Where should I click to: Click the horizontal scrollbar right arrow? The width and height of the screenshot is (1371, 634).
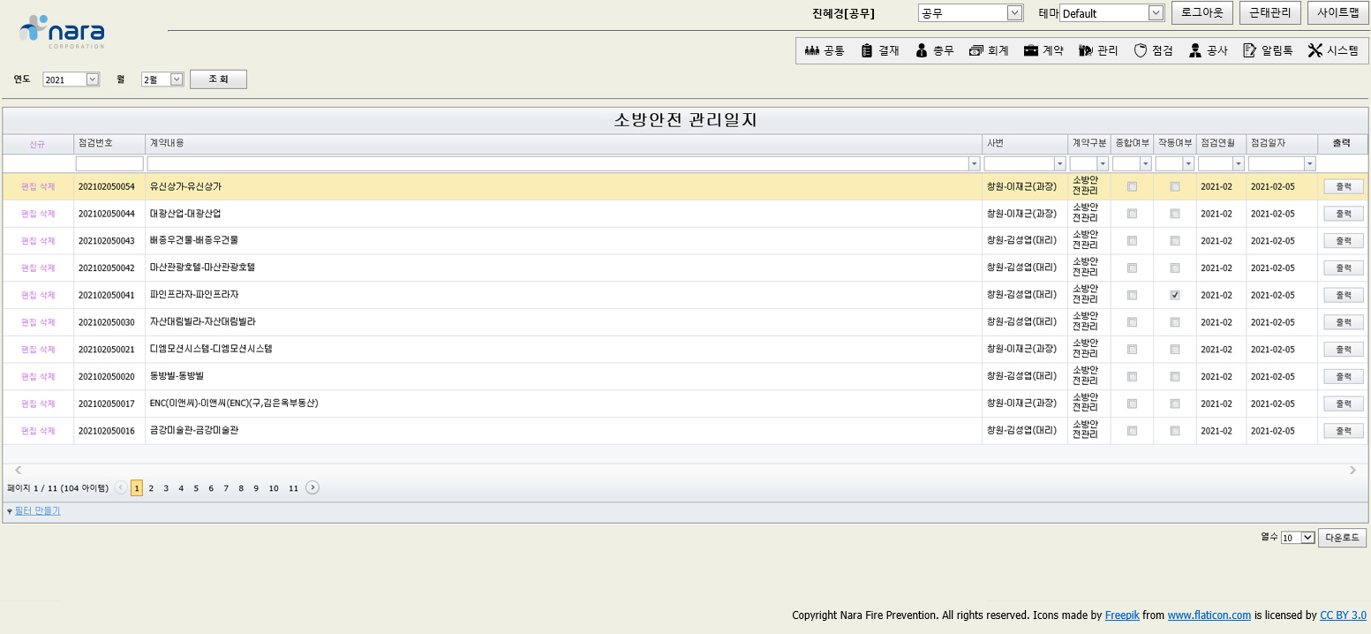[1352, 471]
